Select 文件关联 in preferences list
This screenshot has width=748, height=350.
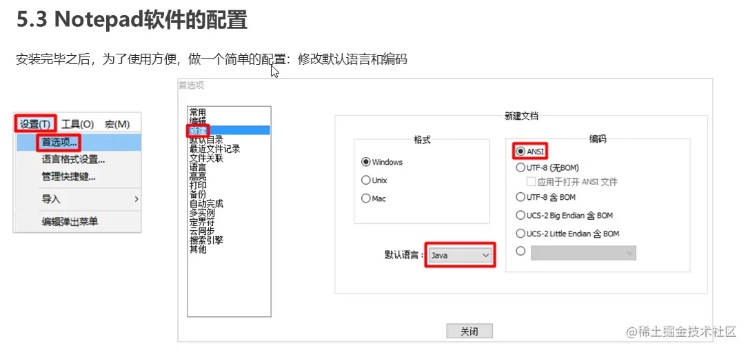click(206, 158)
